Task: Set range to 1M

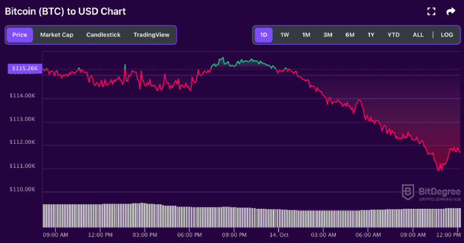Action: (306, 35)
